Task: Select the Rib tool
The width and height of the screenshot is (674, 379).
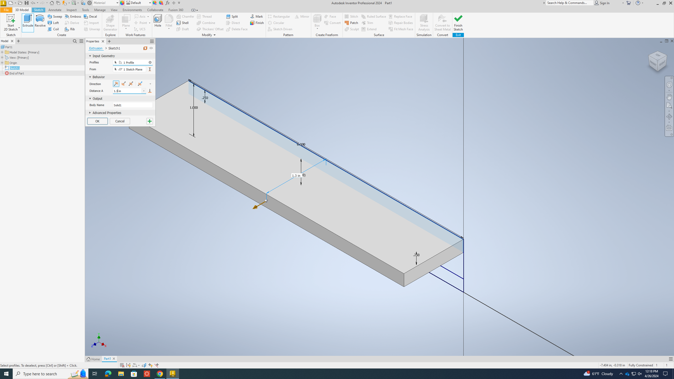Action: (x=70, y=29)
